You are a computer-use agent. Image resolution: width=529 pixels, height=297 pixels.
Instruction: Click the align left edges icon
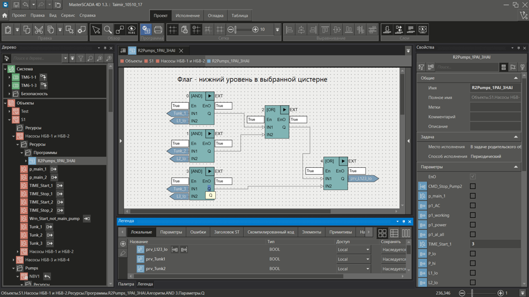pos(290,30)
